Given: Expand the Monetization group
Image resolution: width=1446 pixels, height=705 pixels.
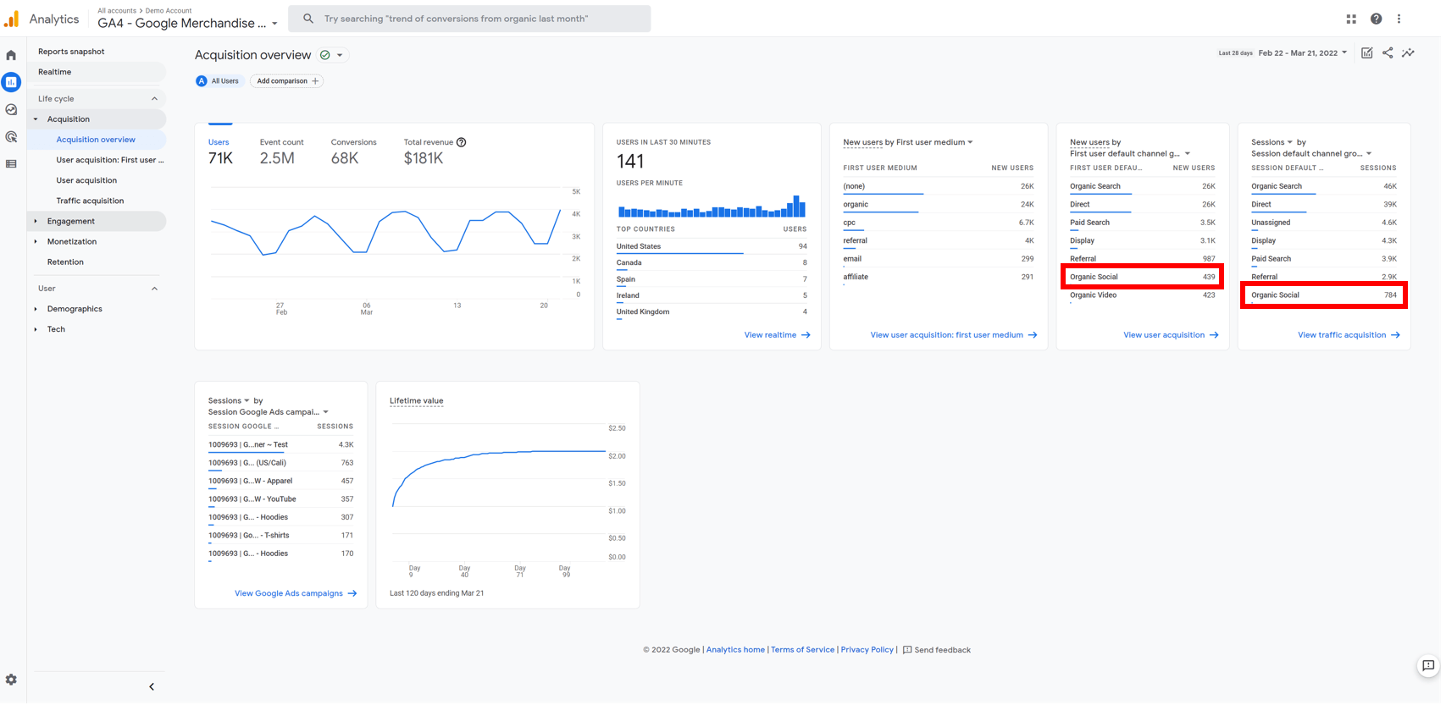Looking at the screenshot, I should [x=36, y=241].
